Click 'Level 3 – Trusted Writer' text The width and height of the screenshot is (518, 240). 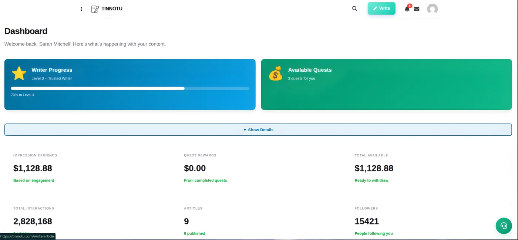pyautogui.click(x=52, y=78)
